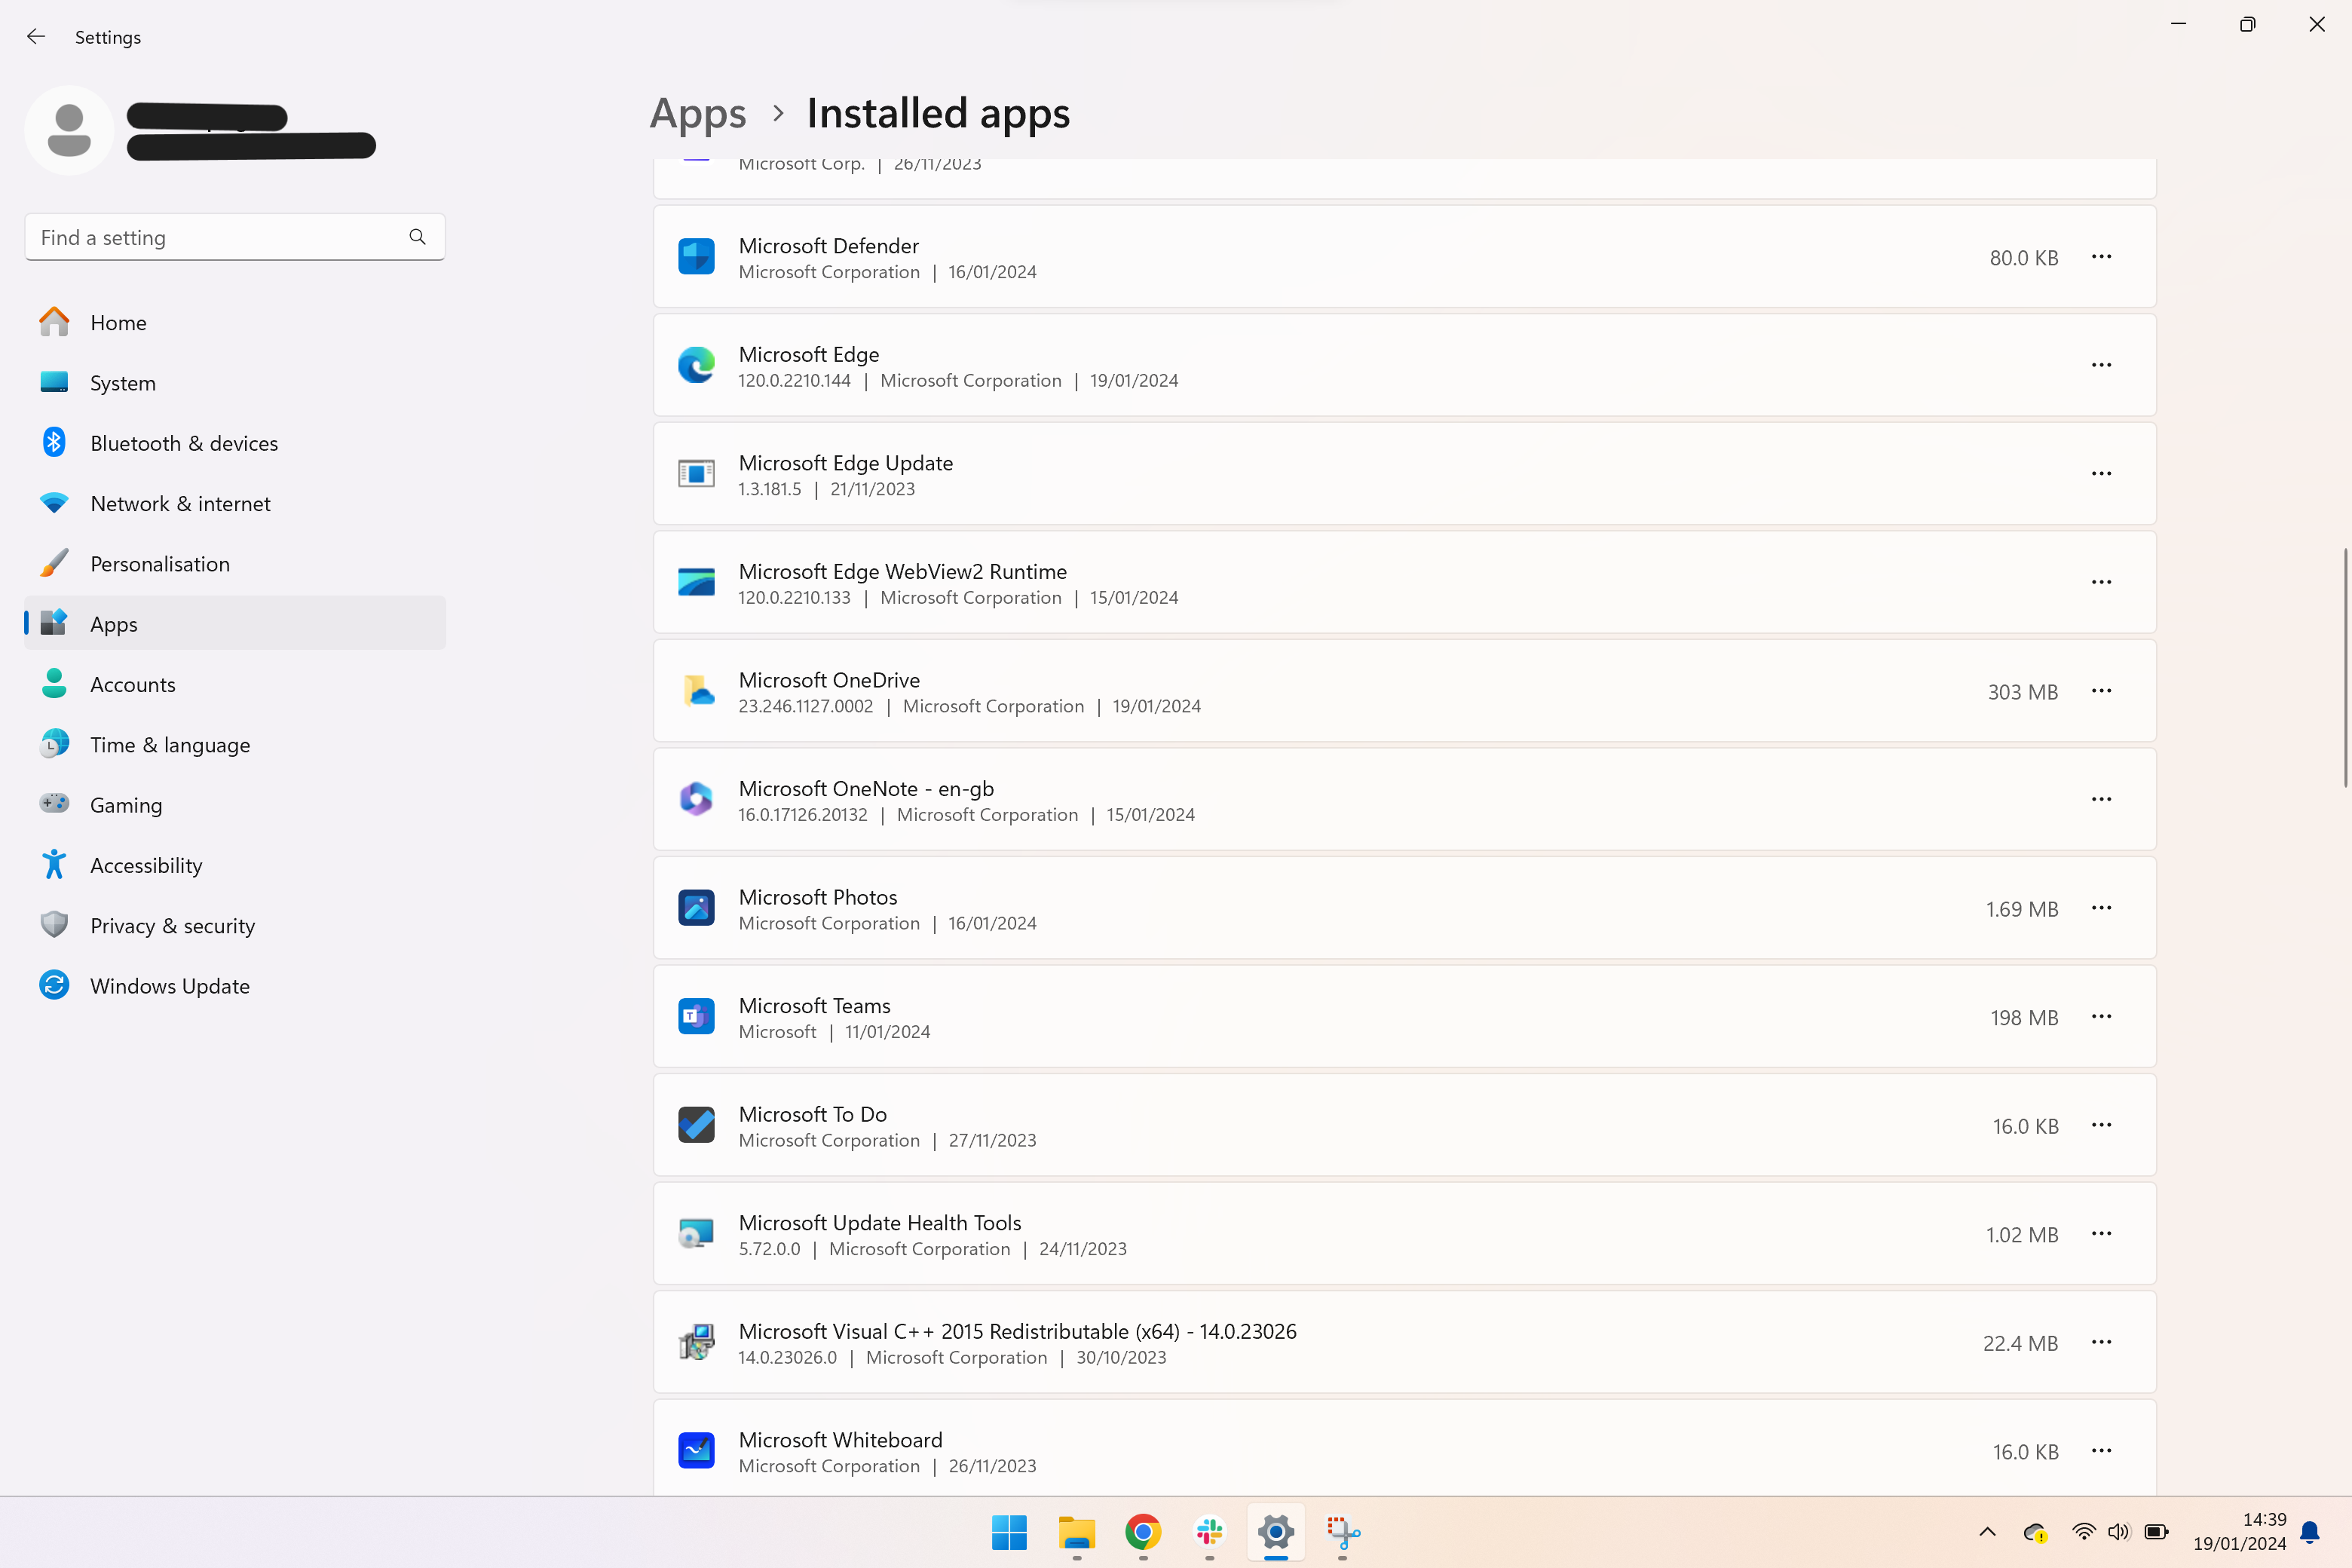The height and width of the screenshot is (1568, 2352).
Task: Click the taskbar clock and date
Action: (2239, 1532)
